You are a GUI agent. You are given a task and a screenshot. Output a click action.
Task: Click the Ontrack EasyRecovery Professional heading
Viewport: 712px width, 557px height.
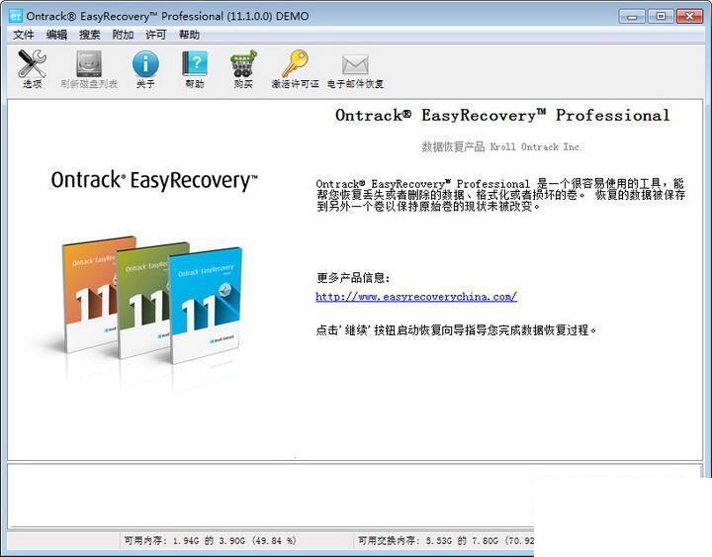[502, 116]
